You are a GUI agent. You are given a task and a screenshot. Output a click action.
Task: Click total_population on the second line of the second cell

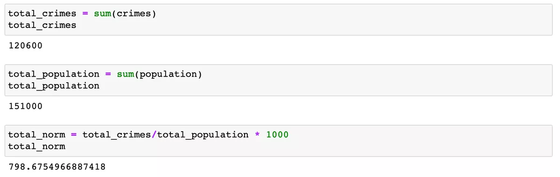pyautogui.click(x=54, y=86)
